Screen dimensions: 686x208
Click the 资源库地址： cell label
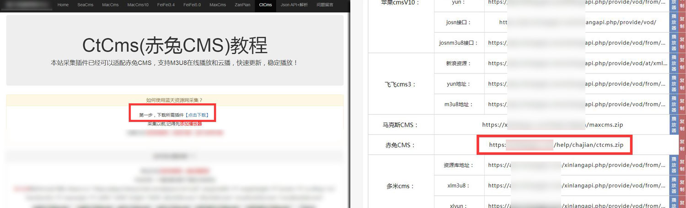[459, 165]
